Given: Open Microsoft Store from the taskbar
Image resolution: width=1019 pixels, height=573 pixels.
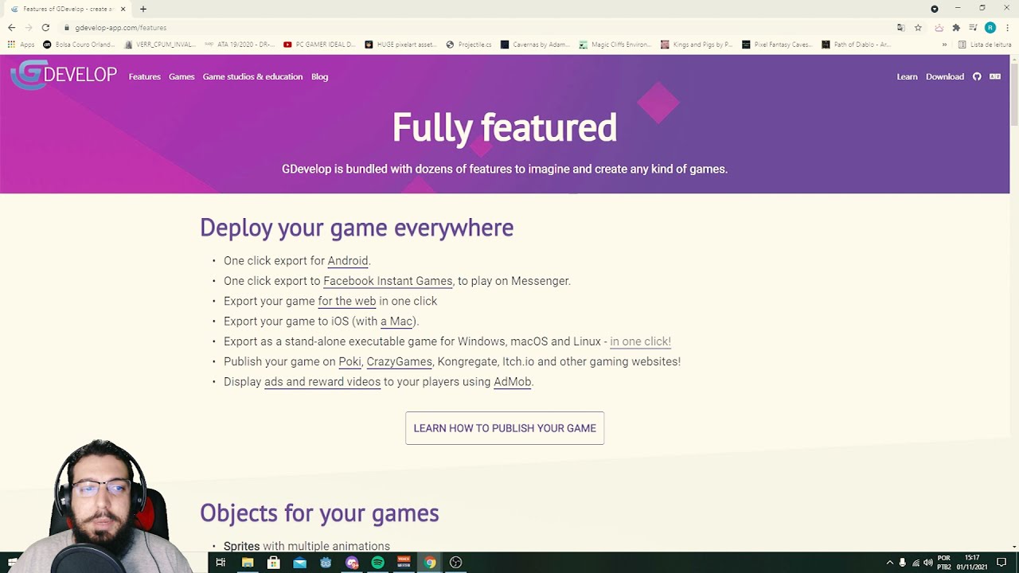Looking at the screenshot, I should pos(273,563).
